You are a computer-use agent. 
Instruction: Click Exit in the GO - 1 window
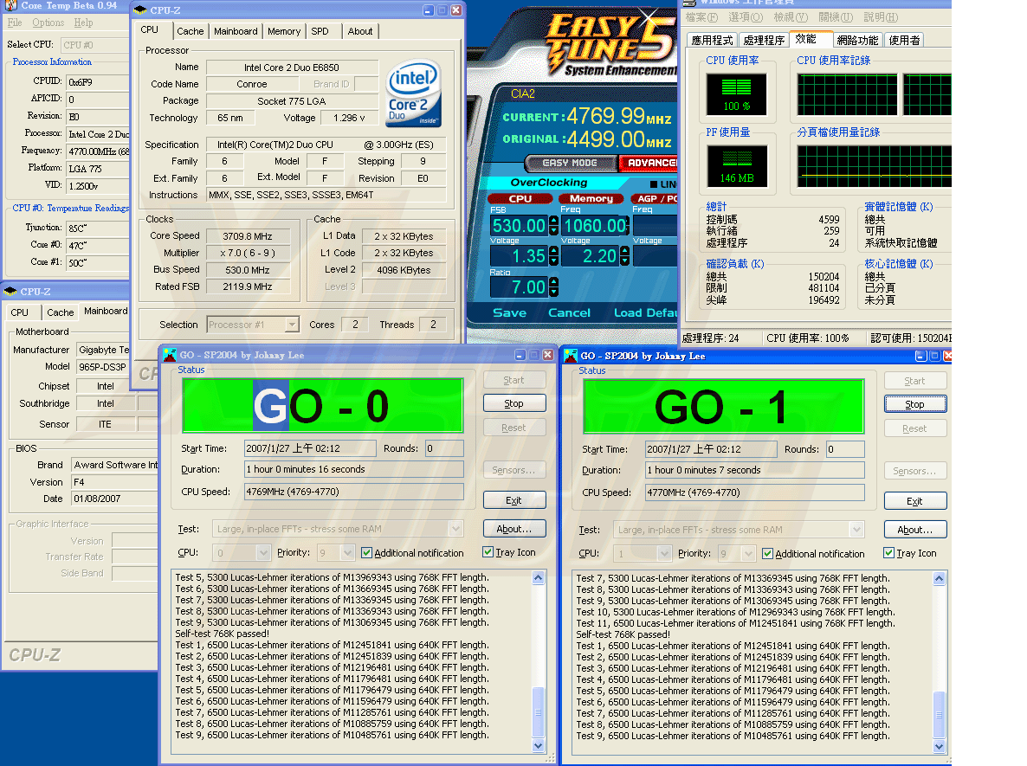tap(915, 501)
